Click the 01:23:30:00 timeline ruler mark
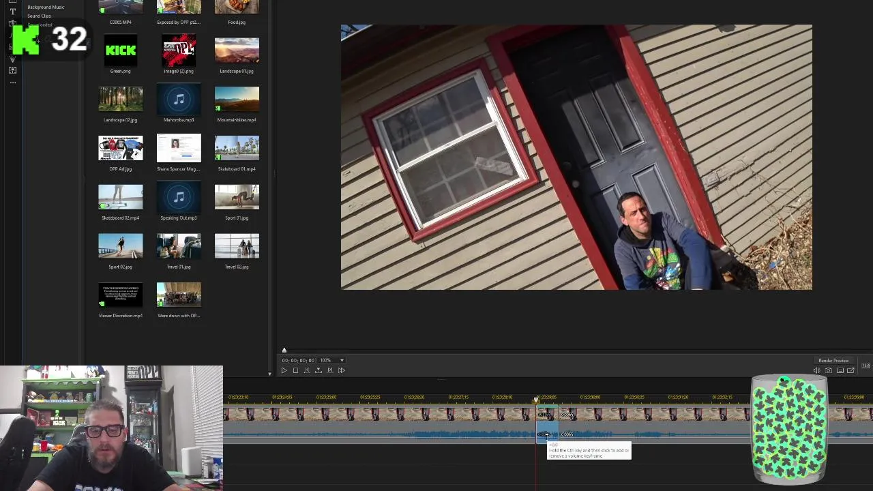 click(x=590, y=398)
